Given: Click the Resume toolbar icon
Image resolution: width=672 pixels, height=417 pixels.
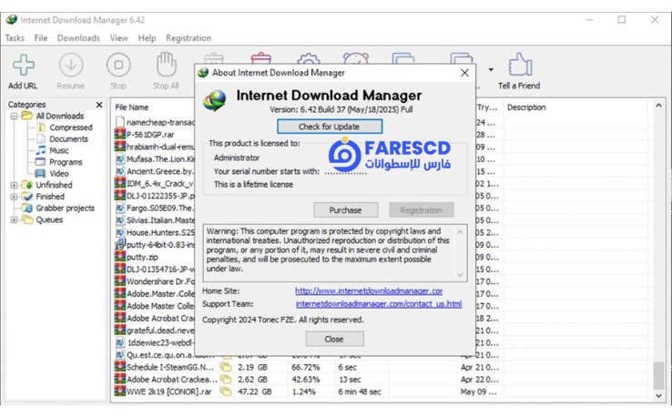Looking at the screenshot, I should point(71,66).
